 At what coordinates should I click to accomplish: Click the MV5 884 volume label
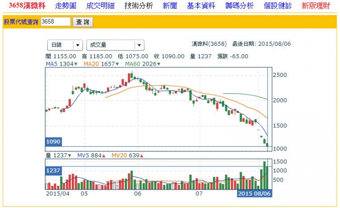91,155
